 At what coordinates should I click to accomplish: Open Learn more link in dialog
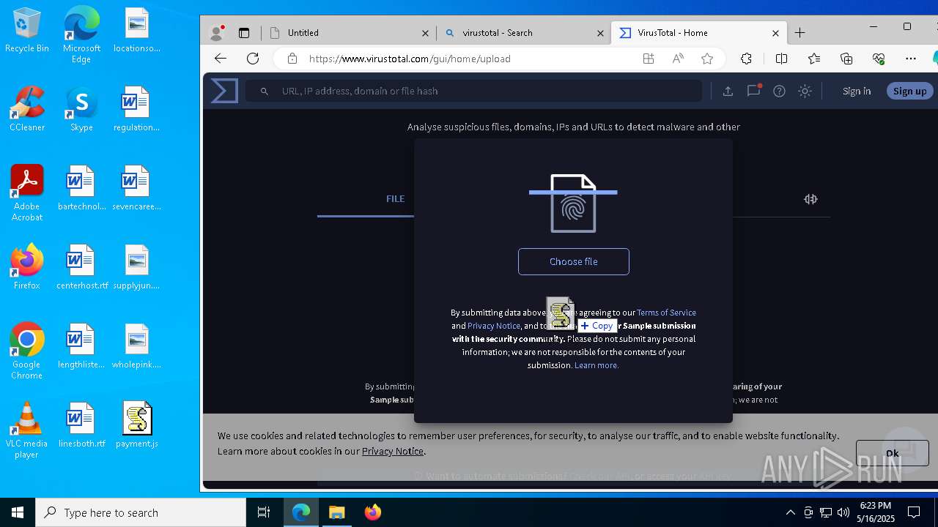pyautogui.click(x=597, y=365)
